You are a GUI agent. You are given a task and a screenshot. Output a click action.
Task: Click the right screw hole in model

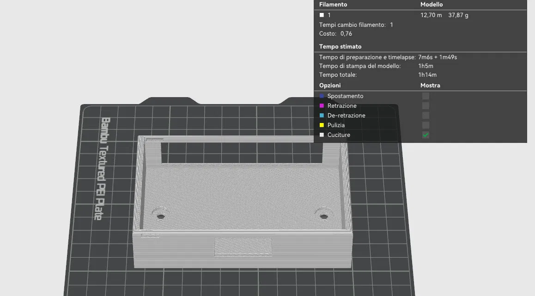(x=324, y=216)
